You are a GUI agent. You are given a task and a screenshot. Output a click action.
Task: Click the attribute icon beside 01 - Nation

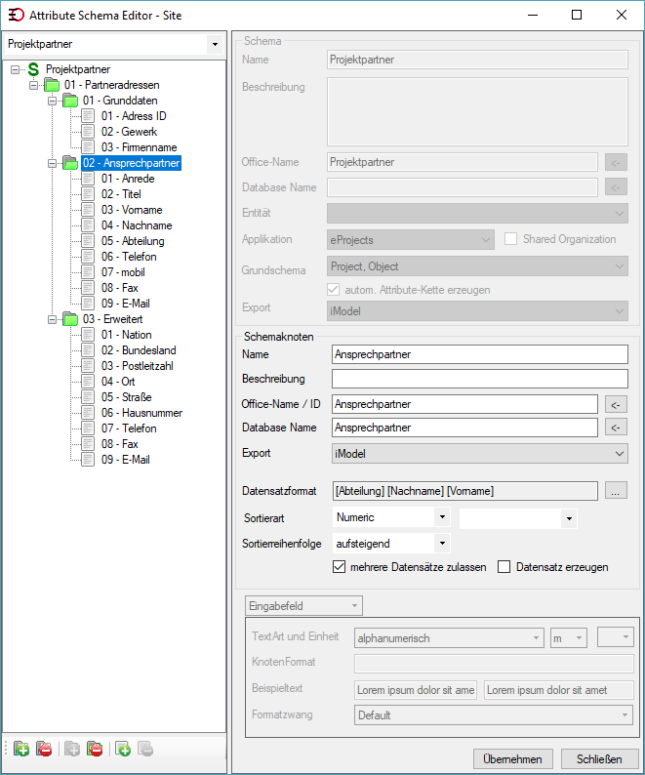(x=88, y=335)
